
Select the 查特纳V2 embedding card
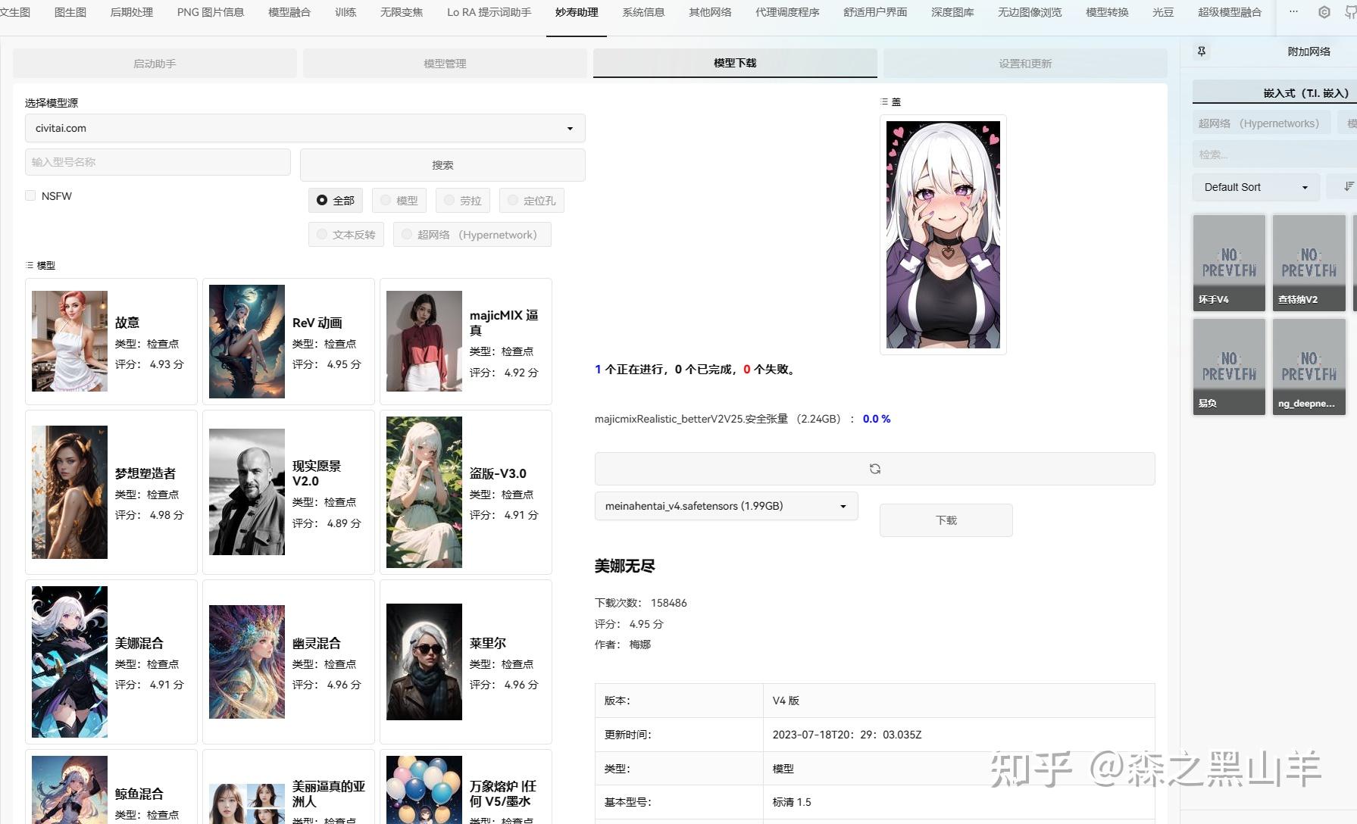click(x=1309, y=263)
